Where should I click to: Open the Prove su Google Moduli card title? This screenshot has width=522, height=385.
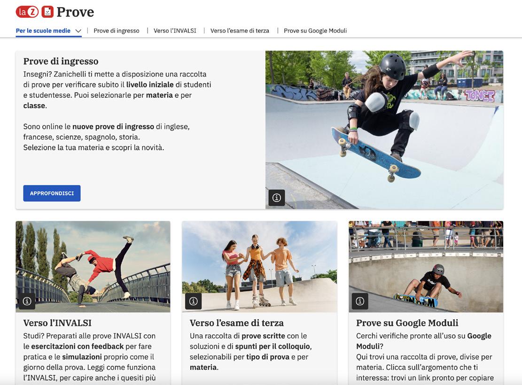407,323
